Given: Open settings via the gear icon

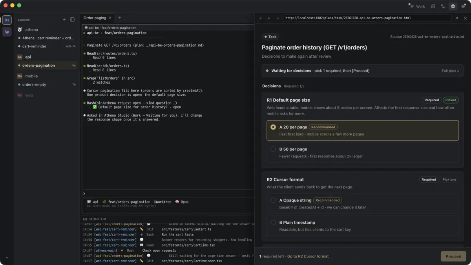Looking at the screenshot, I should (463, 6).
